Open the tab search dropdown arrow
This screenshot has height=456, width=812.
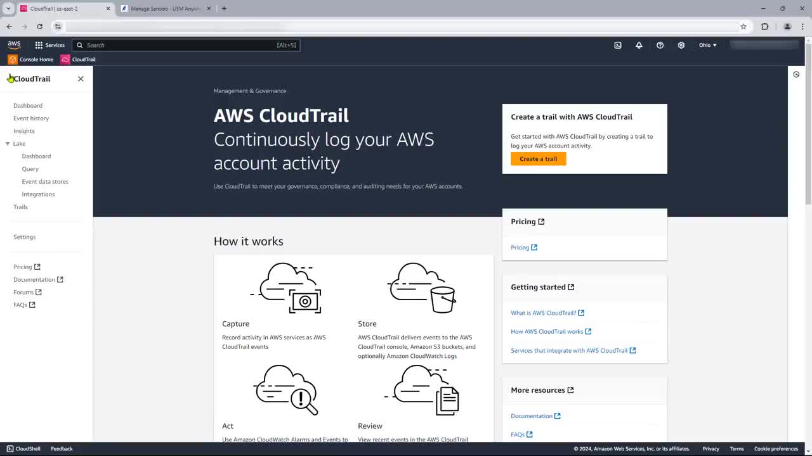[8, 9]
